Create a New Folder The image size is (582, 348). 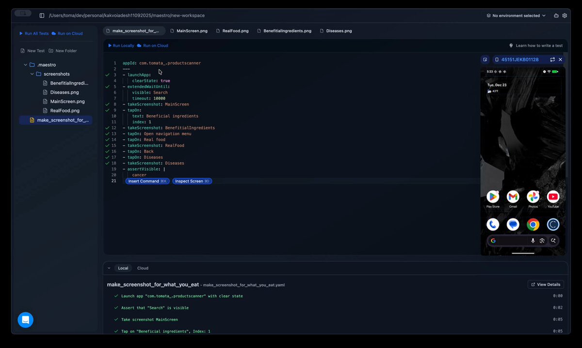[x=63, y=51]
